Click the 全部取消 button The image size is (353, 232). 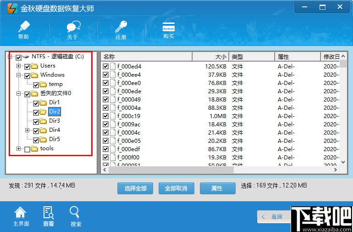pos(176,188)
